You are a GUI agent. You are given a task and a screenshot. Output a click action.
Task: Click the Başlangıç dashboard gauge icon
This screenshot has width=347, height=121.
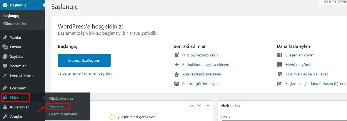click(5, 5)
